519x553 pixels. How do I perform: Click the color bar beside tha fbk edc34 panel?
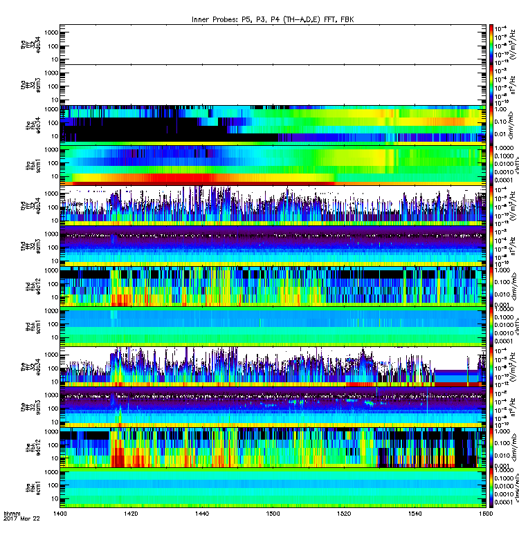[x=491, y=125]
